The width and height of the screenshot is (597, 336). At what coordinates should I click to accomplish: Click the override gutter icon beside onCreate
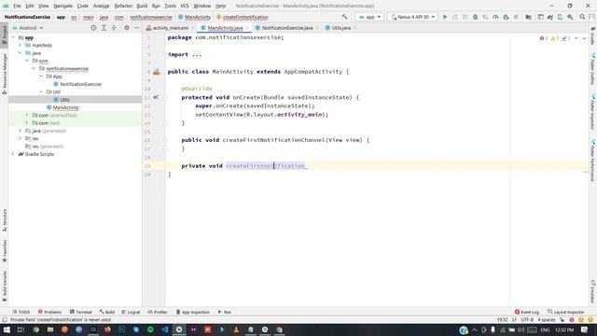156,97
